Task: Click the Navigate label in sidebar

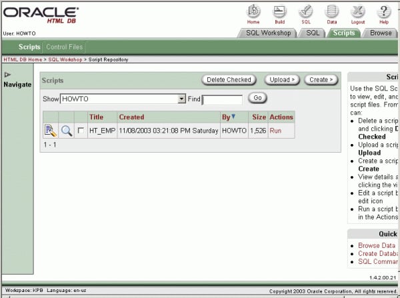Action: click(17, 85)
